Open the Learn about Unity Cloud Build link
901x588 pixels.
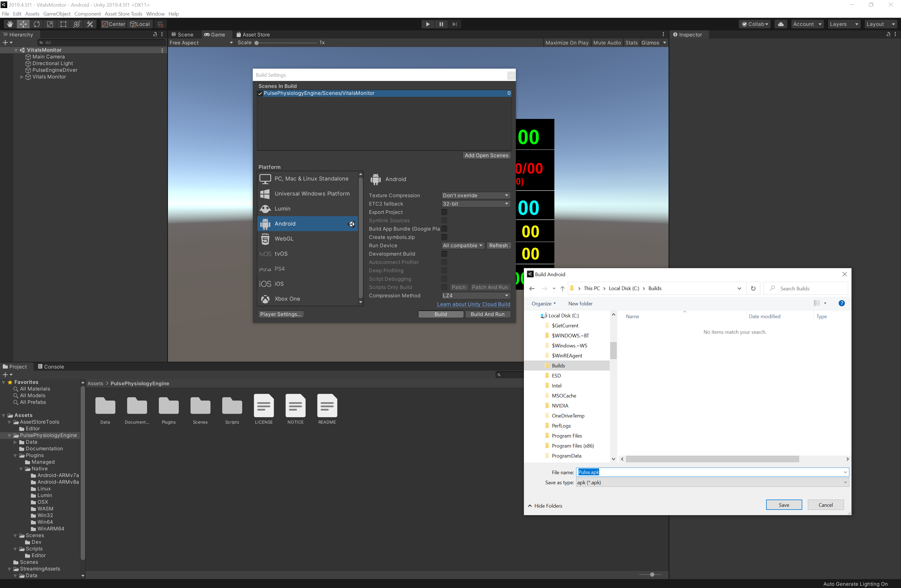tap(473, 304)
